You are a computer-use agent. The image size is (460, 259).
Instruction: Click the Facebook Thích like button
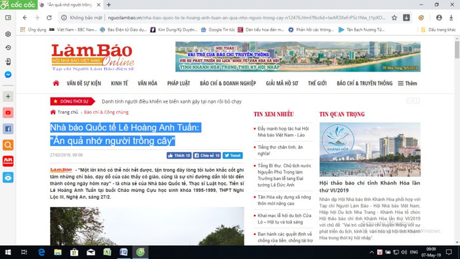179,155
